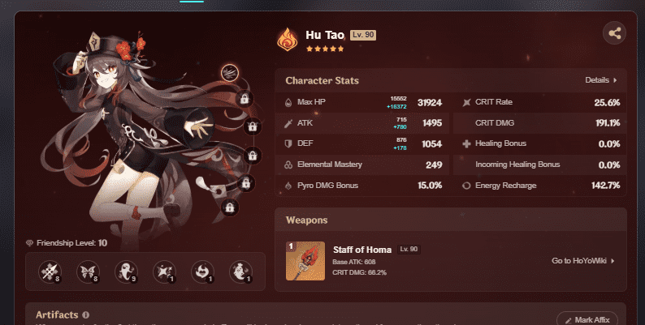The image size is (645, 325).
Task: Click the Mark Affix button
Action: click(587, 319)
